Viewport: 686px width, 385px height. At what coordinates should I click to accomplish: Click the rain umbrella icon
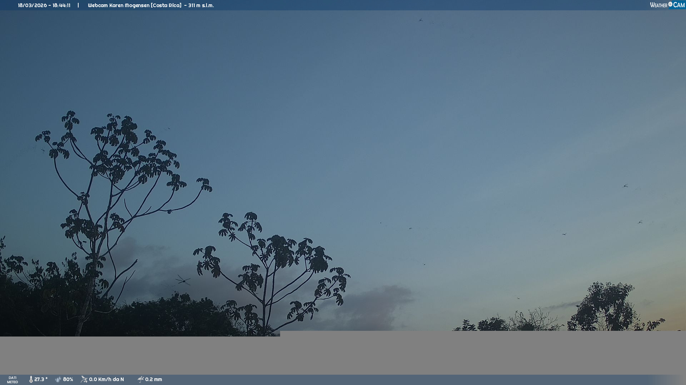point(140,379)
